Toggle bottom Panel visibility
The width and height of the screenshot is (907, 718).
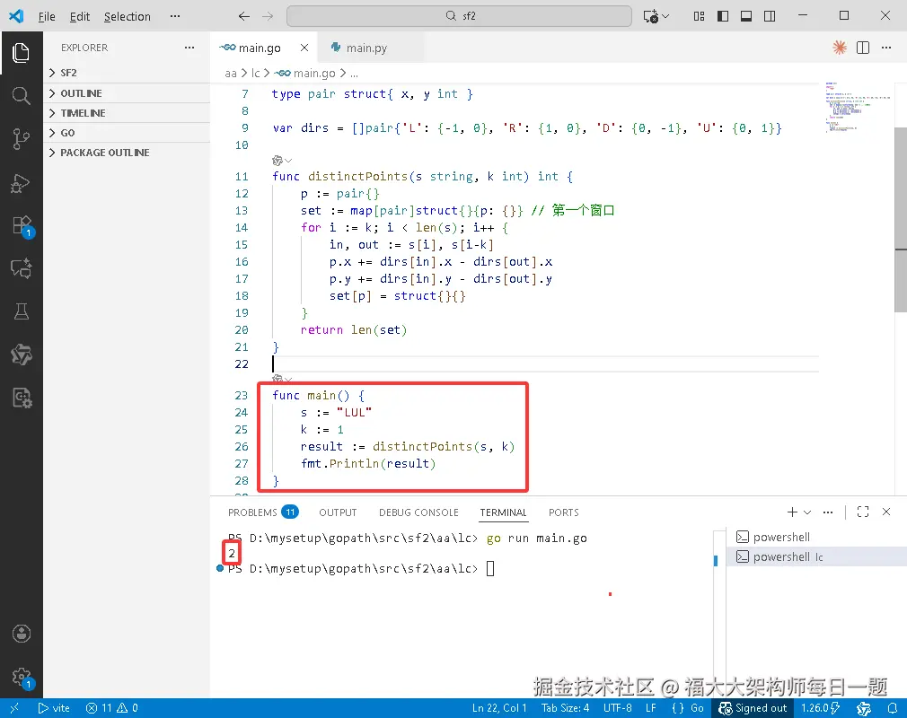pos(746,16)
